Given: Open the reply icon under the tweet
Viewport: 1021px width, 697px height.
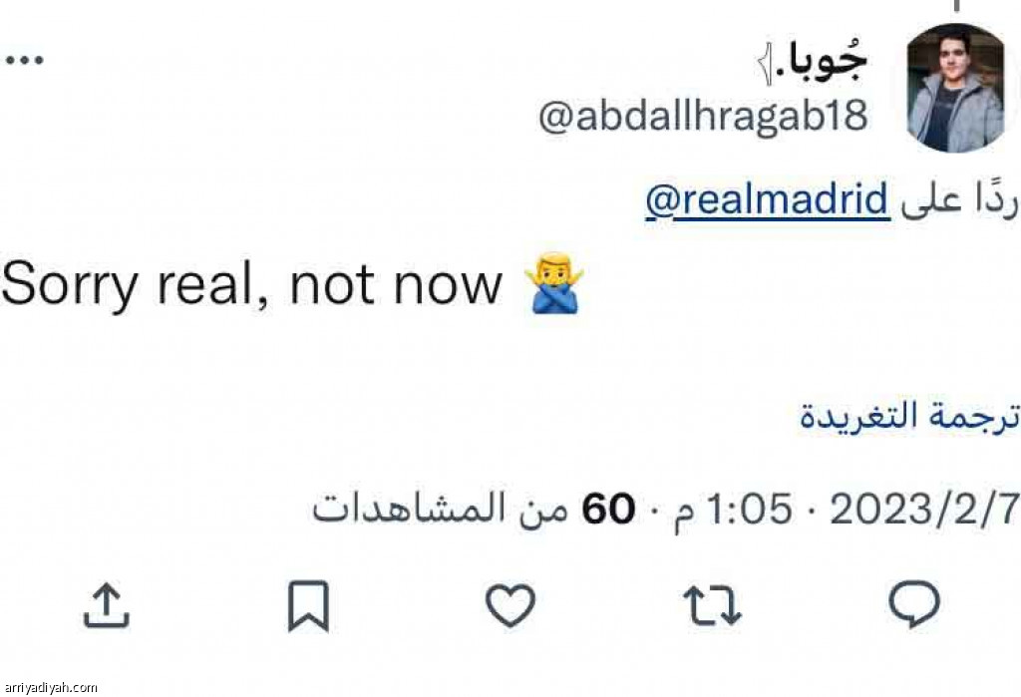Looking at the screenshot, I should 913,605.
